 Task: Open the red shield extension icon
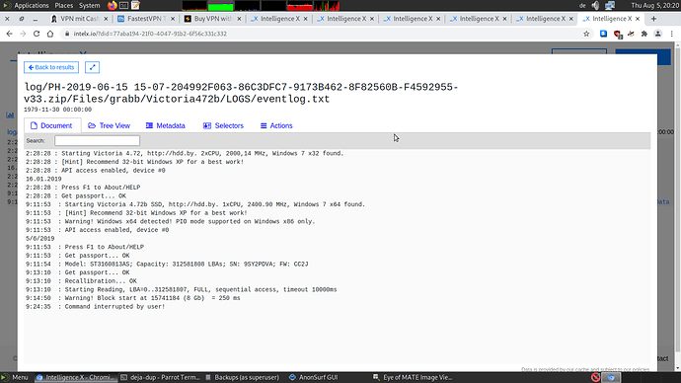click(617, 34)
